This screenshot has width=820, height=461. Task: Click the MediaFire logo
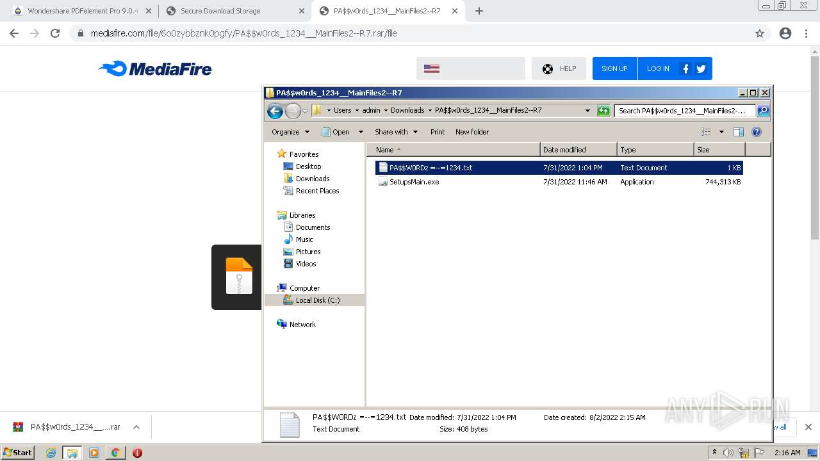[x=155, y=69]
